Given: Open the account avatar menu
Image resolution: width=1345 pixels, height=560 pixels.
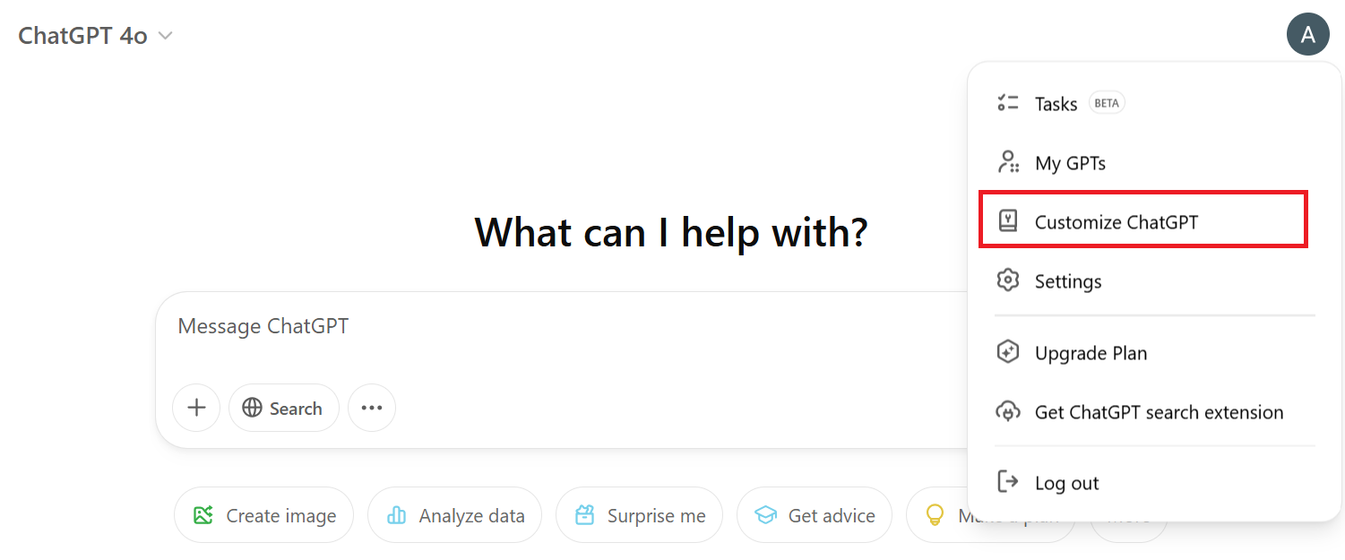Looking at the screenshot, I should click(x=1308, y=33).
